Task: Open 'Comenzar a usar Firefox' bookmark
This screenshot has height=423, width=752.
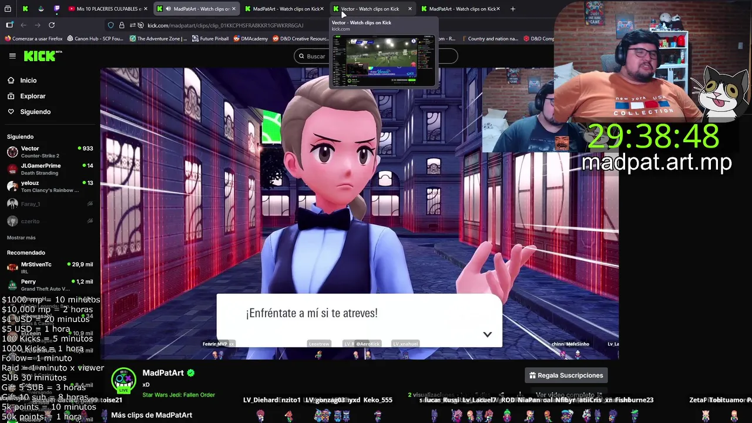Action: click(33, 39)
